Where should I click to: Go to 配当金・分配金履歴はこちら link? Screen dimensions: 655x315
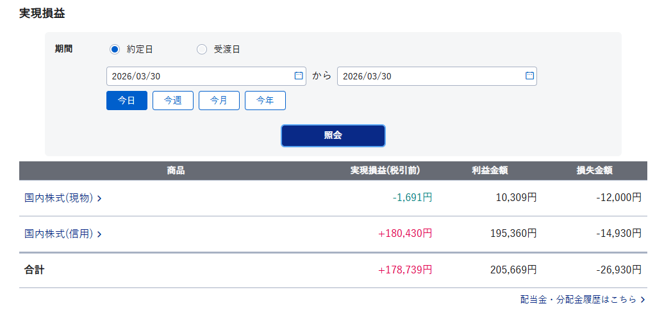point(578,300)
